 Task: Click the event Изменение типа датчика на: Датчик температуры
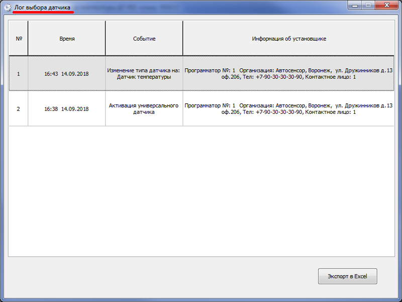144,74
